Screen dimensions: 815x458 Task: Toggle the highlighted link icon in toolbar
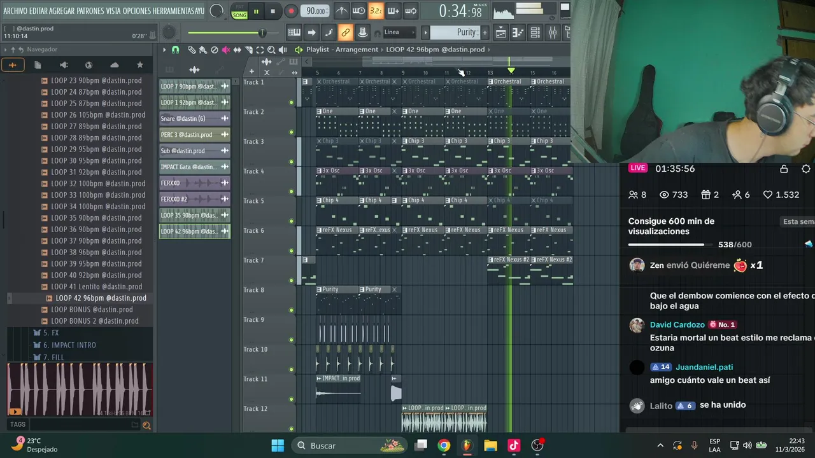point(345,32)
